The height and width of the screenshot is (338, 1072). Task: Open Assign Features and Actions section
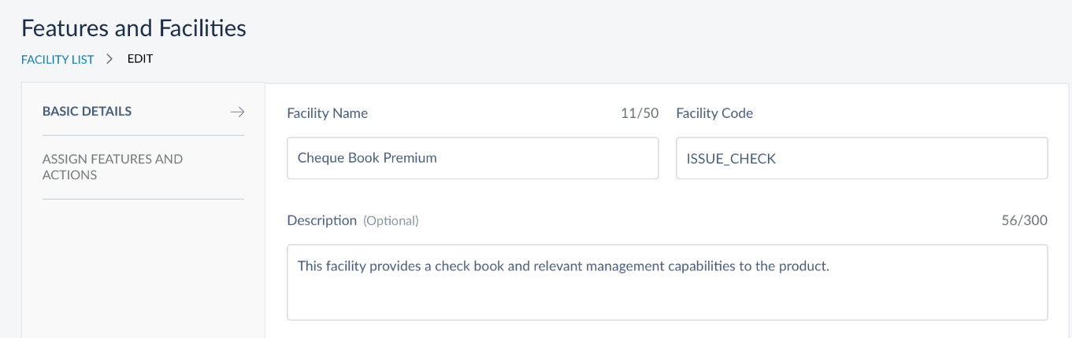(x=113, y=167)
